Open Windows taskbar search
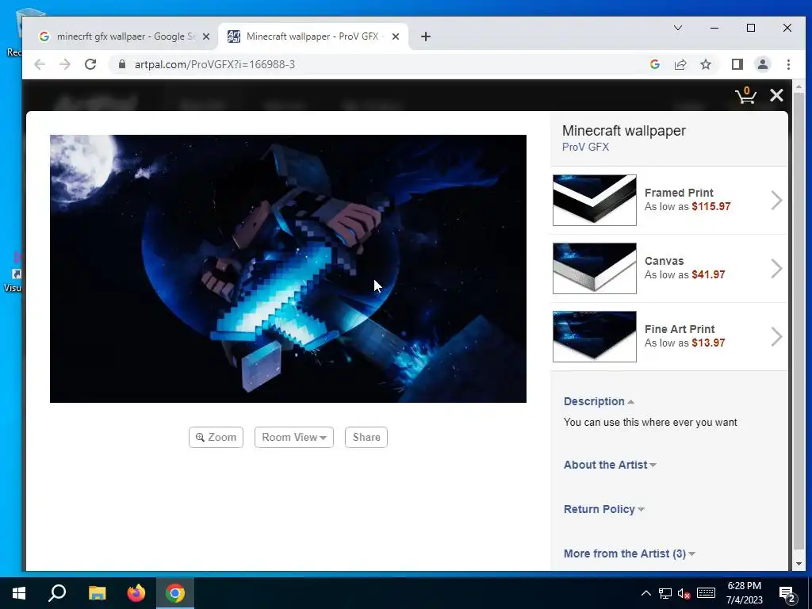 (57, 593)
